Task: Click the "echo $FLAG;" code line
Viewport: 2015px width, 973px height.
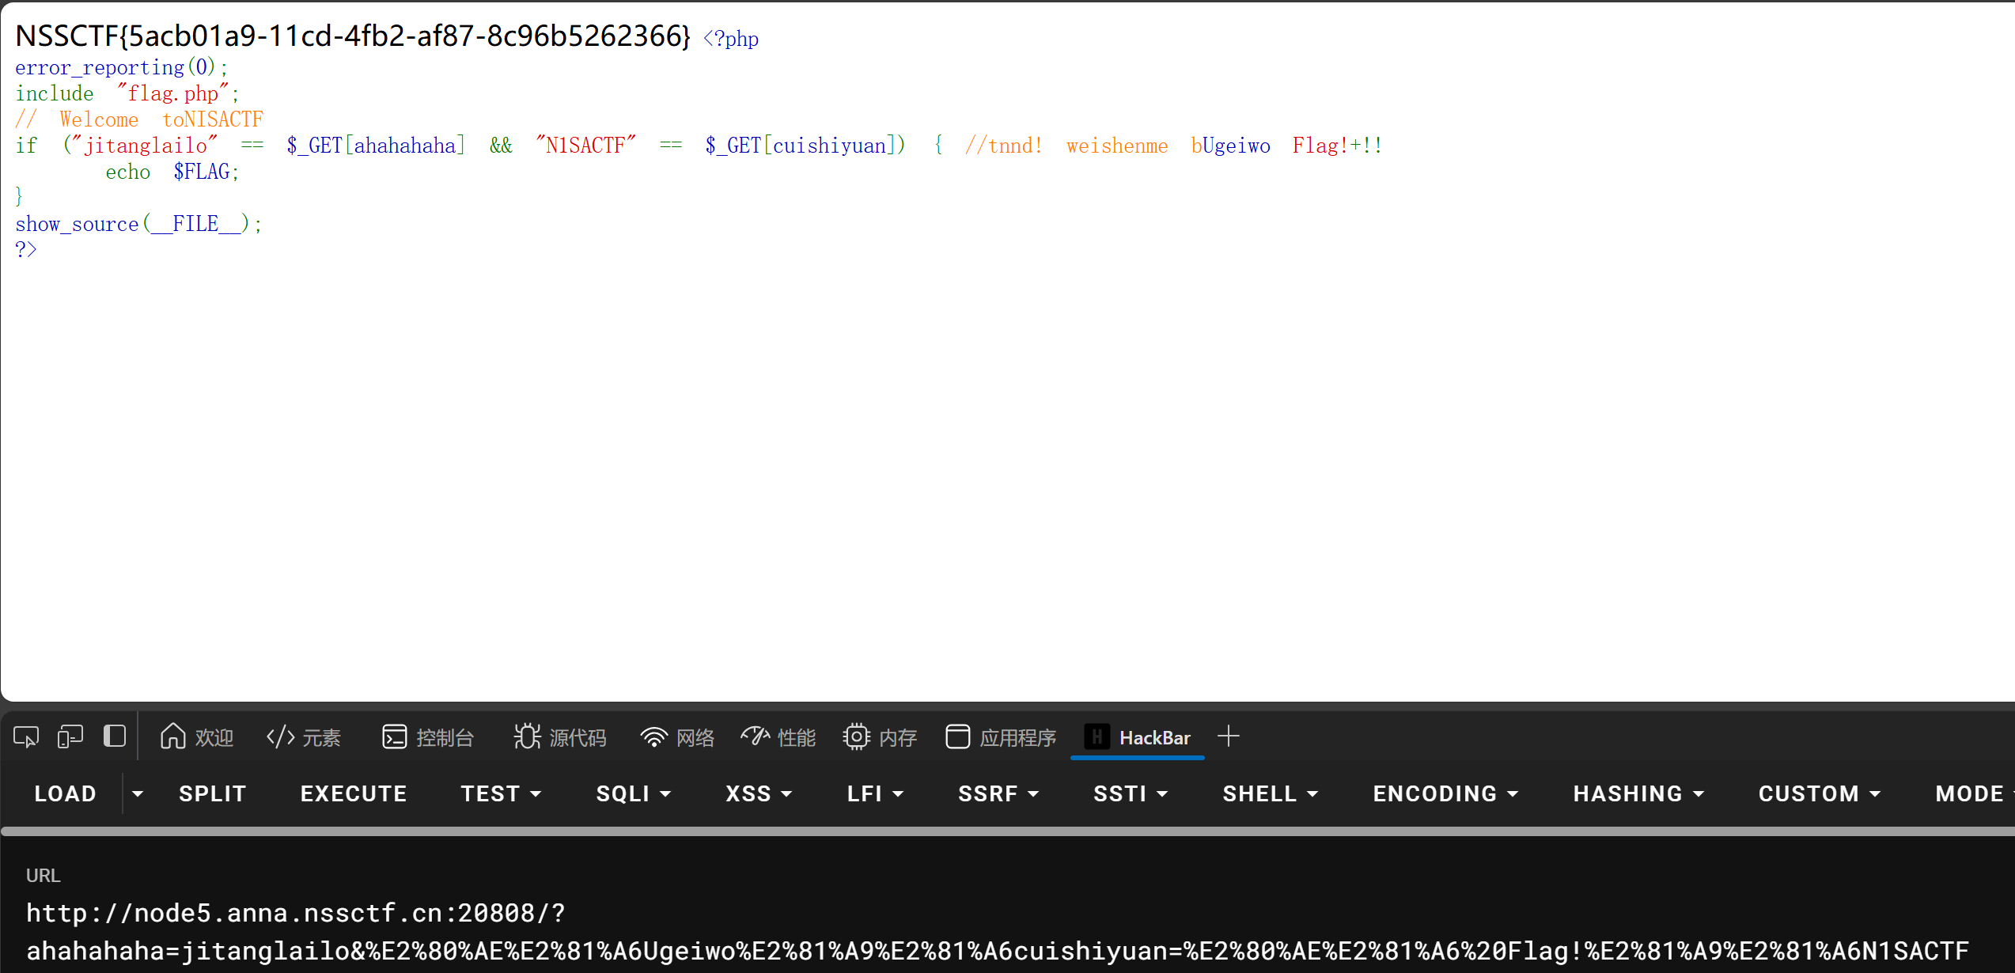Action: tap(172, 172)
